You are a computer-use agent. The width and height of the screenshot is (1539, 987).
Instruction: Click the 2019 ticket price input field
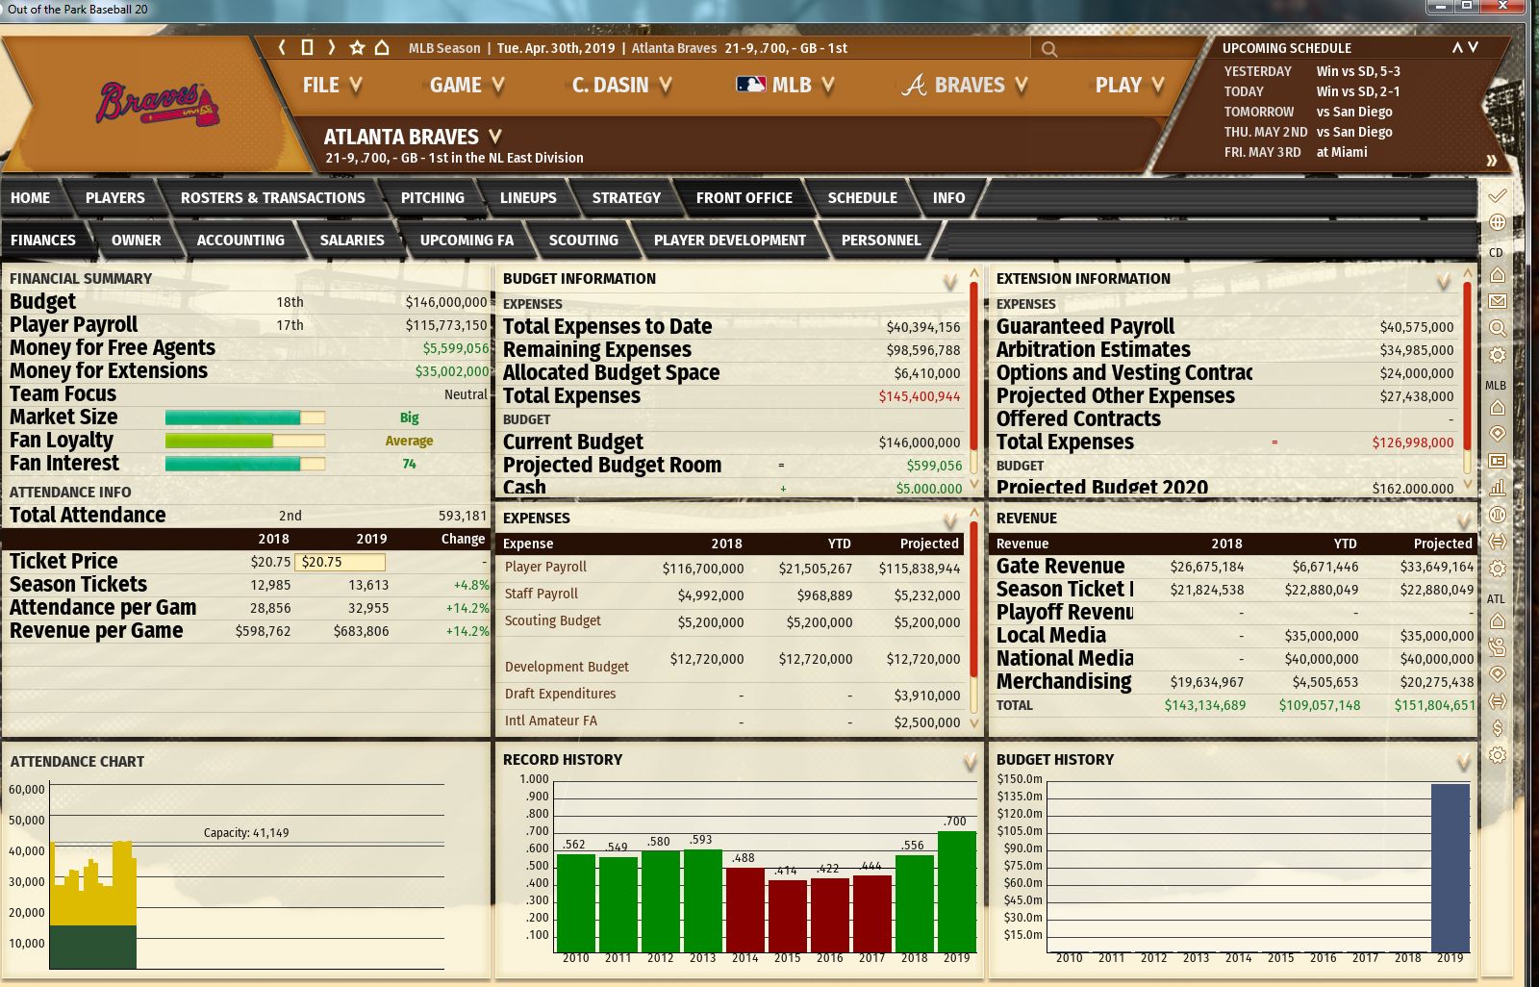(x=341, y=562)
